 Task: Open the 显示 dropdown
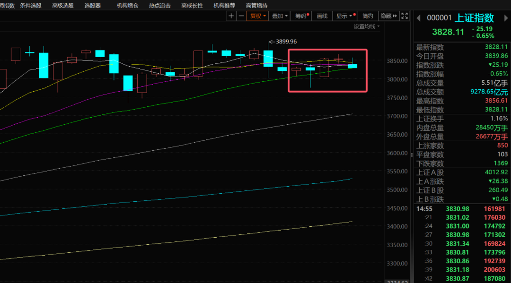click(345, 16)
